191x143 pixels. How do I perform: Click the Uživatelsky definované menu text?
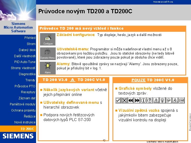pyautogui.click(x=71, y=102)
